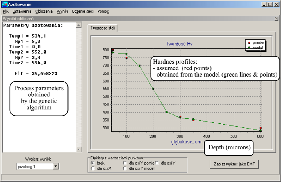The height and width of the screenshot is (182, 281).
Task: Click the Azotowanie app icon in title bar
Action: click(4, 5)
